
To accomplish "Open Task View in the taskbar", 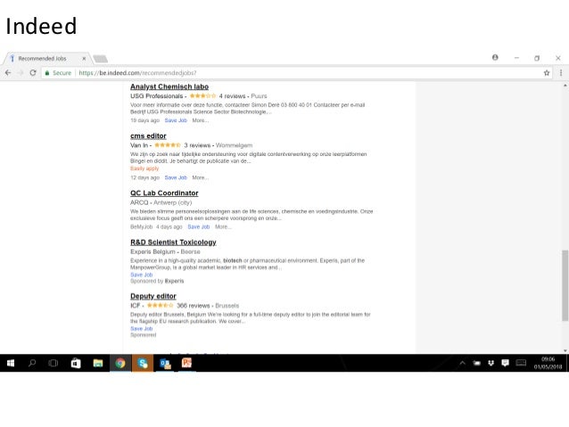I will pyautogui.click(x=54, y=363).
